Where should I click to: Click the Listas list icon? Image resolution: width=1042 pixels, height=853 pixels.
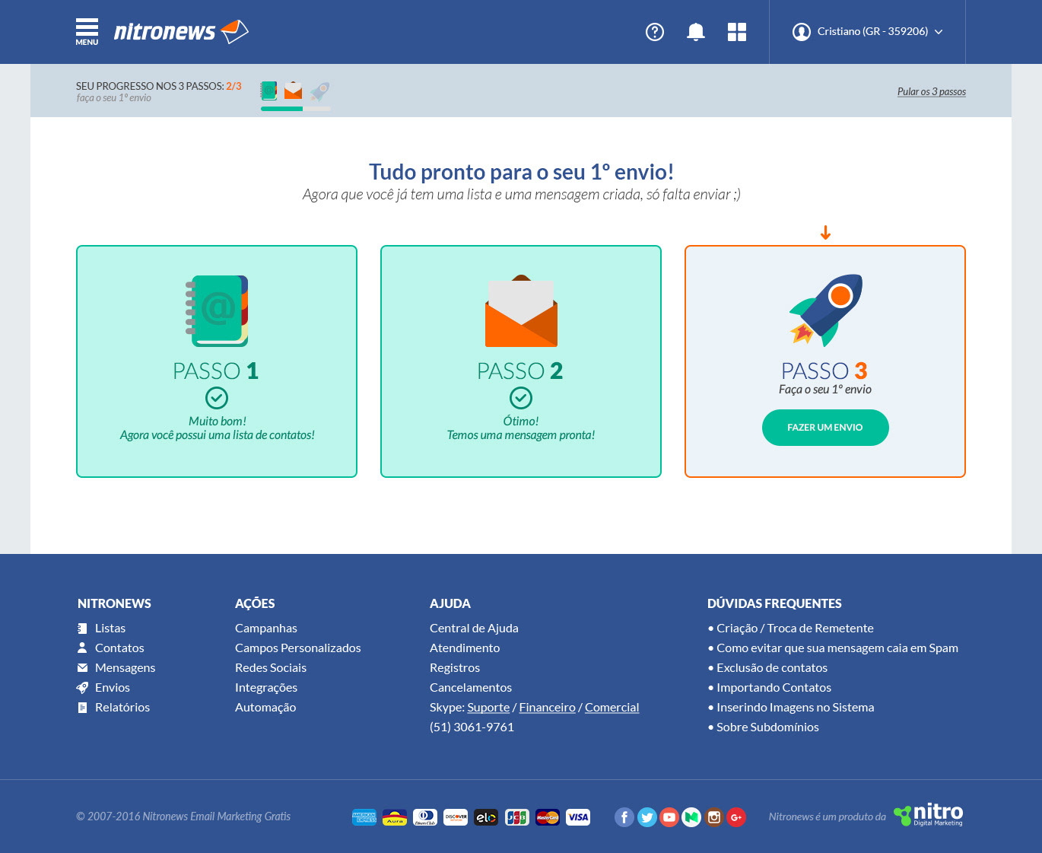(x=82, y=629)
